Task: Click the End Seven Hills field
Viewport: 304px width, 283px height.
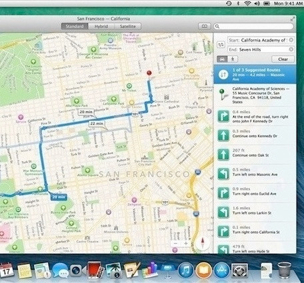Action: [x=261, y=49]
